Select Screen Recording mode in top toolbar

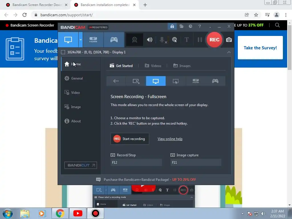[x=68, y=40]
